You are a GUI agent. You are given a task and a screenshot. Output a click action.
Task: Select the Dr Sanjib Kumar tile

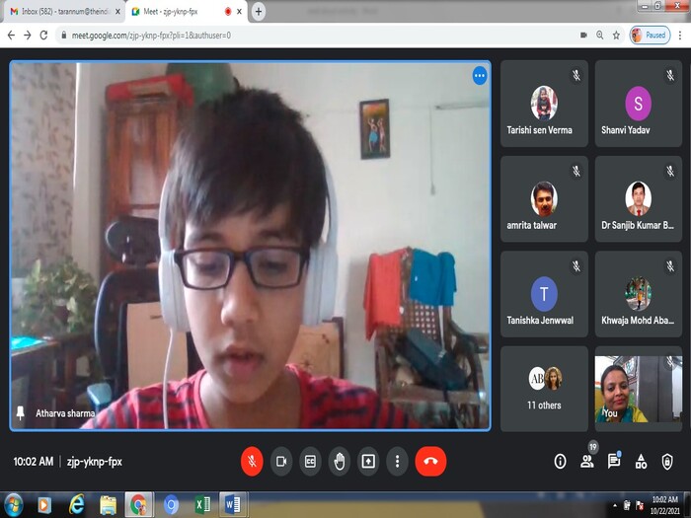639,198
